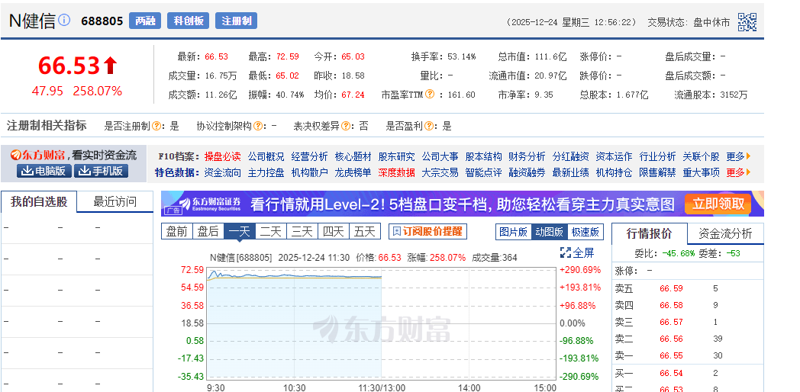The width and height of the screenshot is (800, 392).
Task: Click 订阅股价提醒 alert button
Action: (x=427, y=232)
